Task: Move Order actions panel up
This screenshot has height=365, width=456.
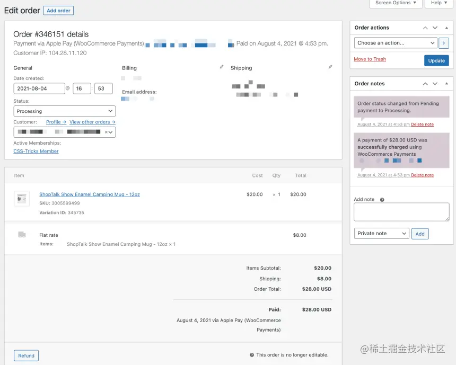Action: coord(425,28)
